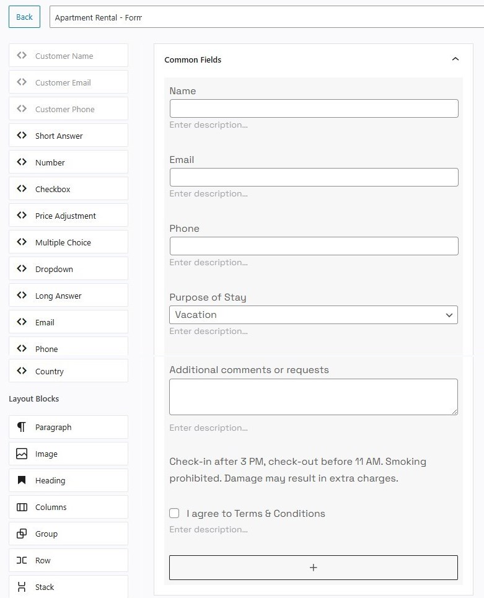The image size is (484, 598).
Task: Click the Image block icon
Action: click(x=21, y=454)
